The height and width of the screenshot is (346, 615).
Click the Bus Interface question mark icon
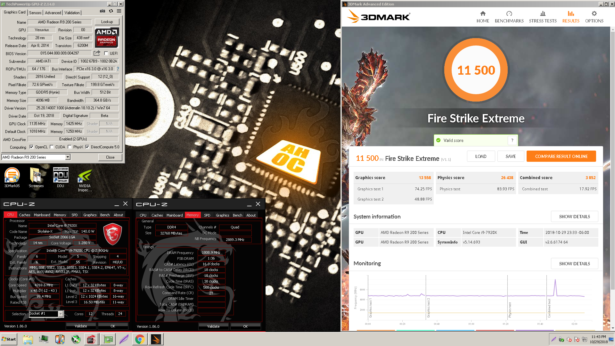click(x=118, y=69)
